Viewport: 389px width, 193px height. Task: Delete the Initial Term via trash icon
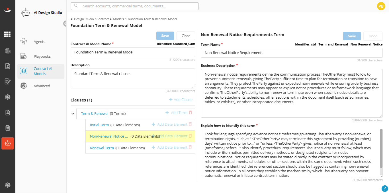pos(190,124)
